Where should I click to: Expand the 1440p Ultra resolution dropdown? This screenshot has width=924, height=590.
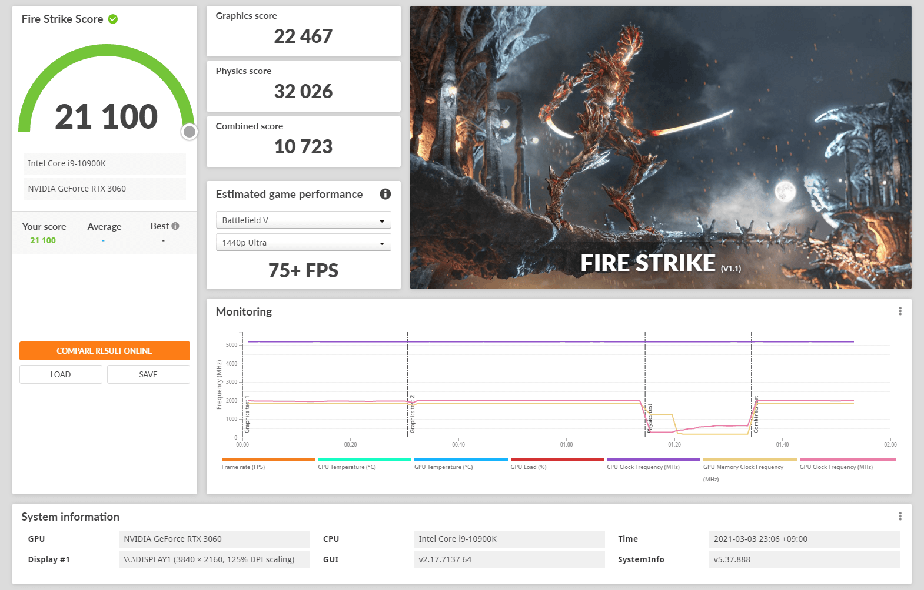click(304, 243)
